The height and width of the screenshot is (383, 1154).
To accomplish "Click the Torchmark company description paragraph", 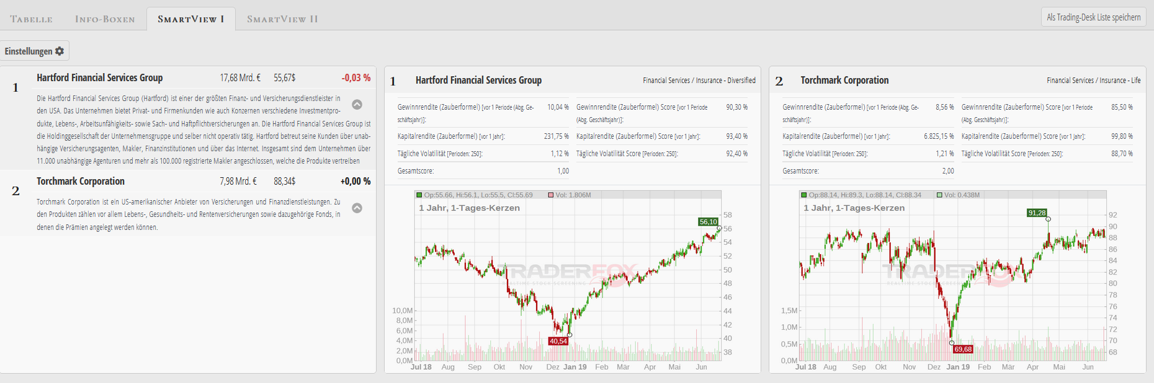I will [189, 214].
